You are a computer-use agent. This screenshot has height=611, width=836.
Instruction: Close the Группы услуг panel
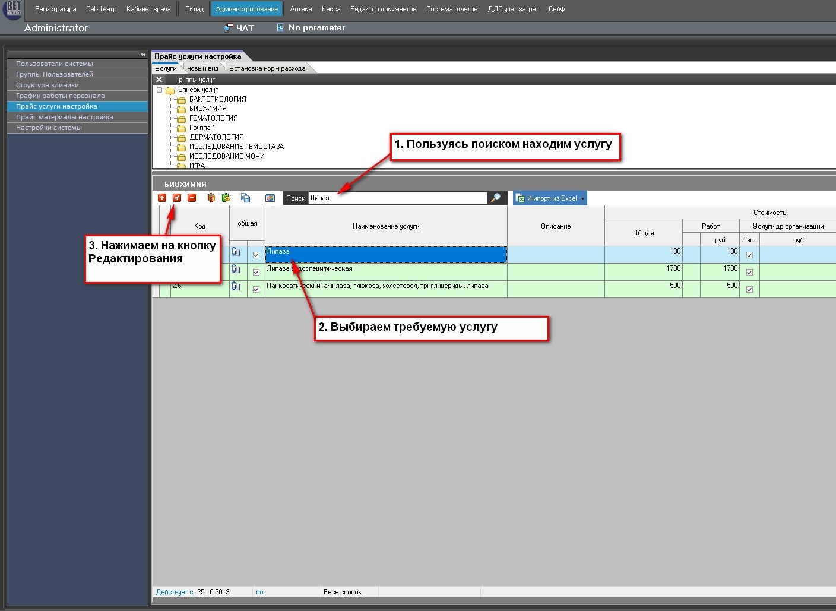[159, 80]
